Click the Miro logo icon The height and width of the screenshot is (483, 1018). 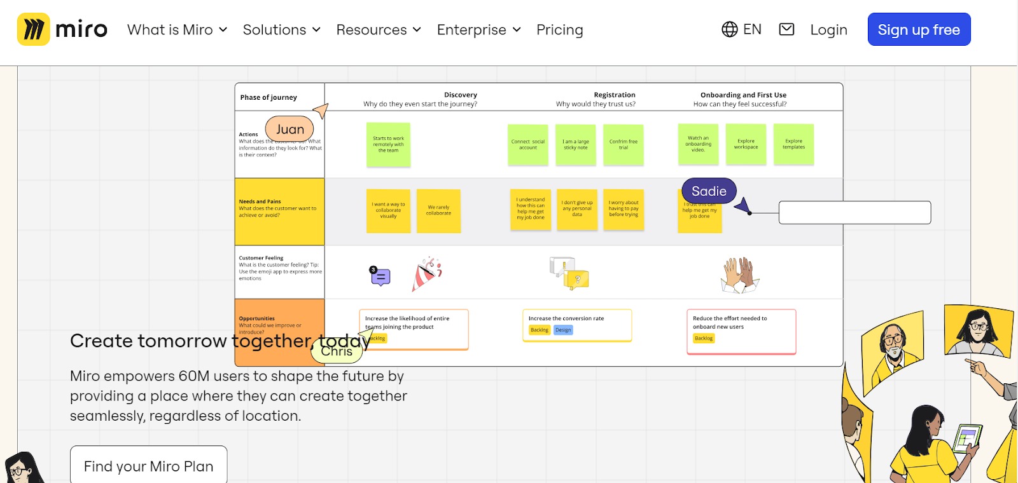34,29
